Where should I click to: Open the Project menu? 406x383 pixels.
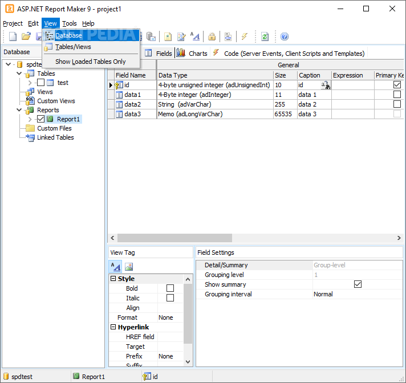[13, 23]
